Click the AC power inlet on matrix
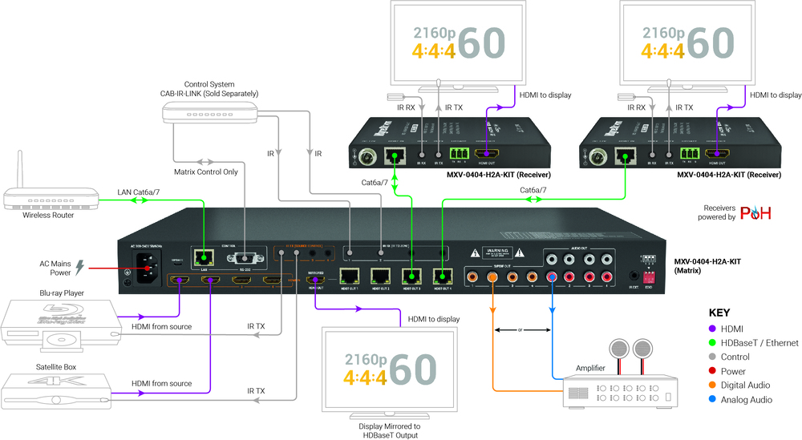This screenshot has width=802, height=440. coord(147,268)
